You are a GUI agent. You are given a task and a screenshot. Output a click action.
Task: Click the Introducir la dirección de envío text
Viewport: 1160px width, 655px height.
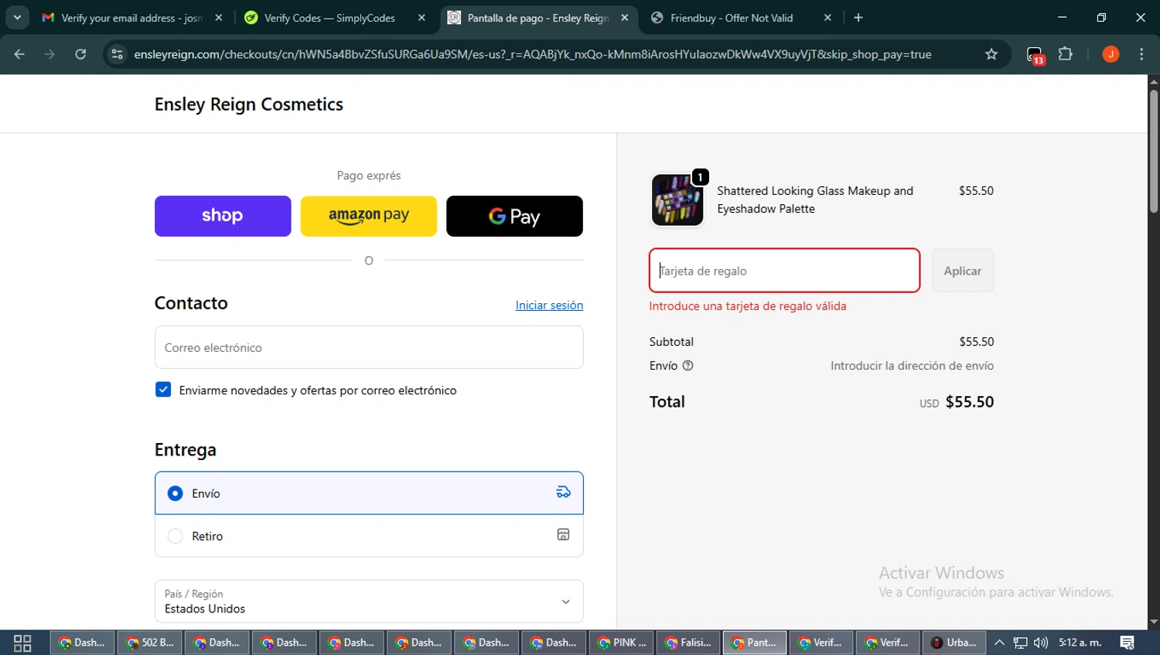click(912, 366)
